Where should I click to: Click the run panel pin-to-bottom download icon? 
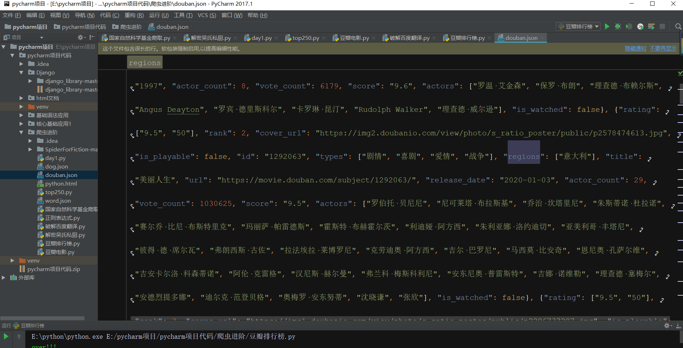click(678, 326)
